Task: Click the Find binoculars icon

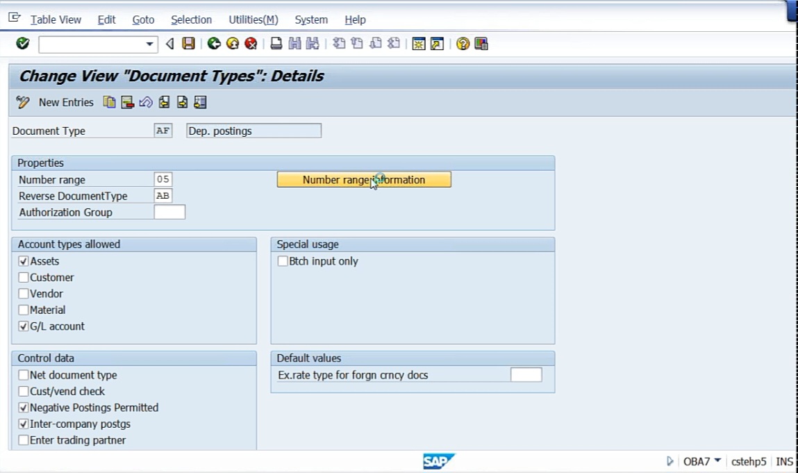Action: click(x=294, y=44)
